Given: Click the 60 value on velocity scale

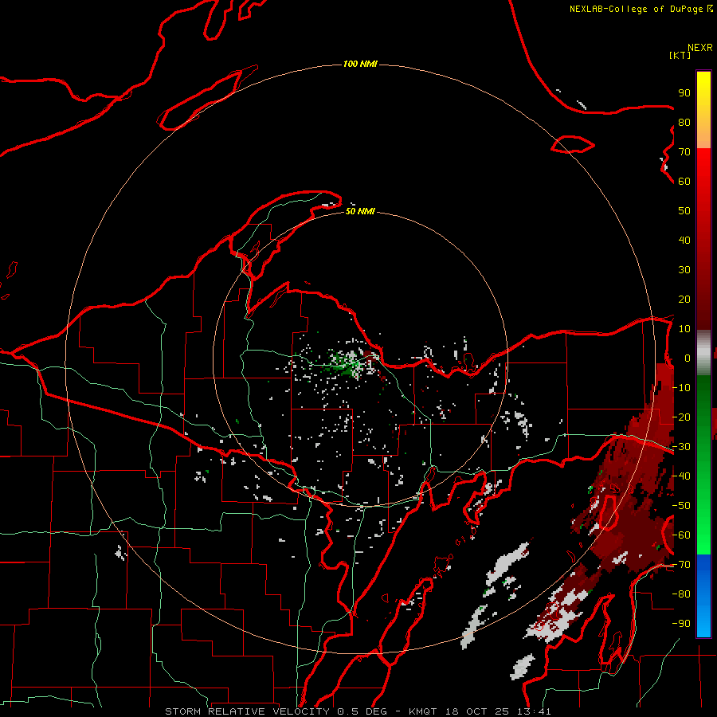Looking at the screenshot, I should click(684, 182).
